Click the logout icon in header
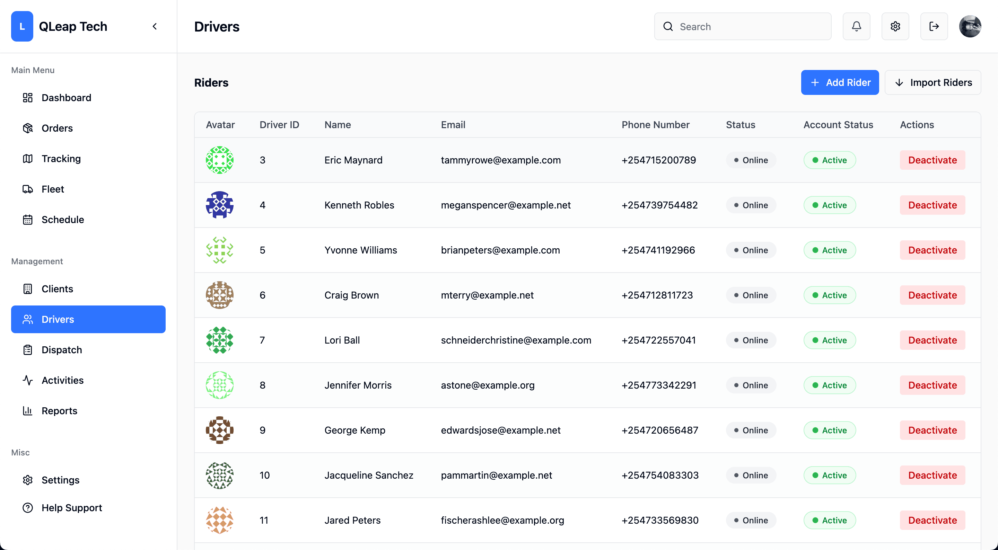The height and width of the screenshot is (550, 998). [x=934, y=26]
